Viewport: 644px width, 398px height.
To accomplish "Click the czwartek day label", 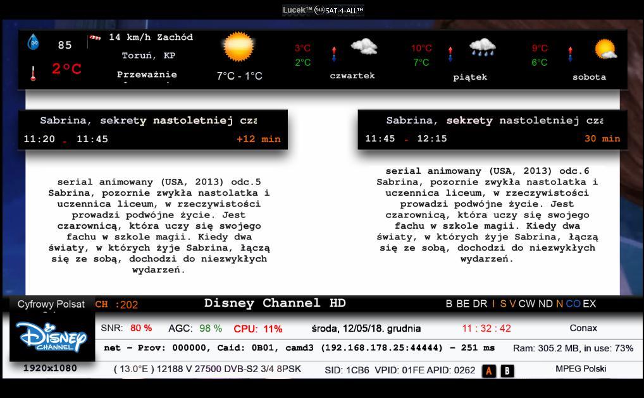I will (352, 76).
